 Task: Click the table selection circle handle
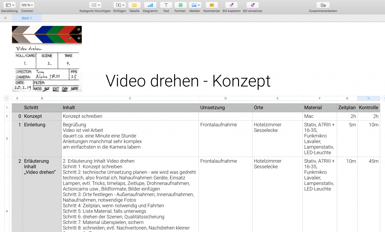[7, 98]
